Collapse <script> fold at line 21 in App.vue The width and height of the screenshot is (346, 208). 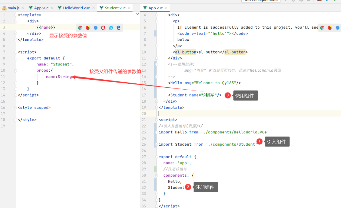(x=156, y=120)
